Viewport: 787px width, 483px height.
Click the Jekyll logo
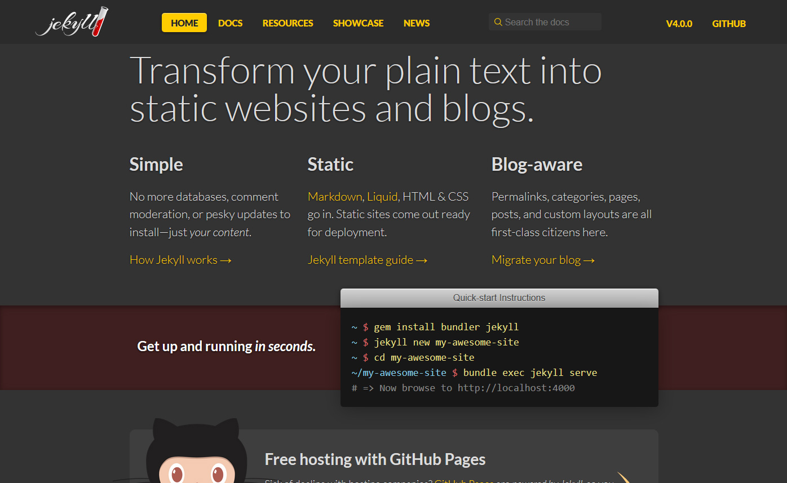(x=72, y=23)
